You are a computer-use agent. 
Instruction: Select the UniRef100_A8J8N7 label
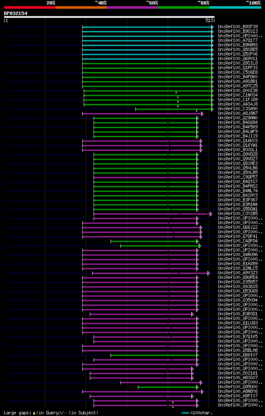238,113
